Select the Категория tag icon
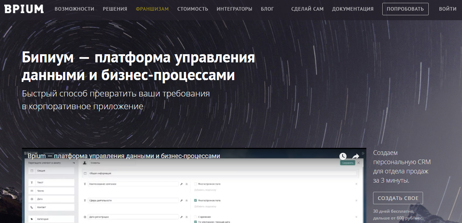462x223 pixels. pos(32,219)
